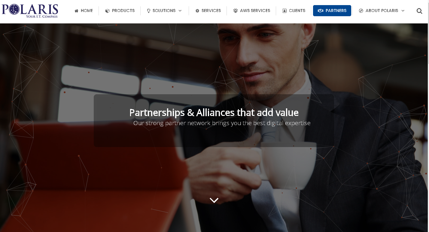Open the search magnifier icon
This screenshot has width=429, height=232.
[419, 11]
